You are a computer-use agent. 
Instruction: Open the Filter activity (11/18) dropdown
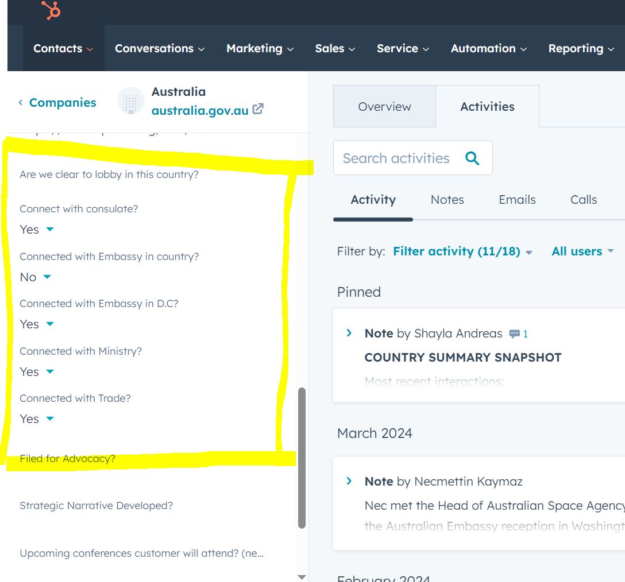pos(462,251)
